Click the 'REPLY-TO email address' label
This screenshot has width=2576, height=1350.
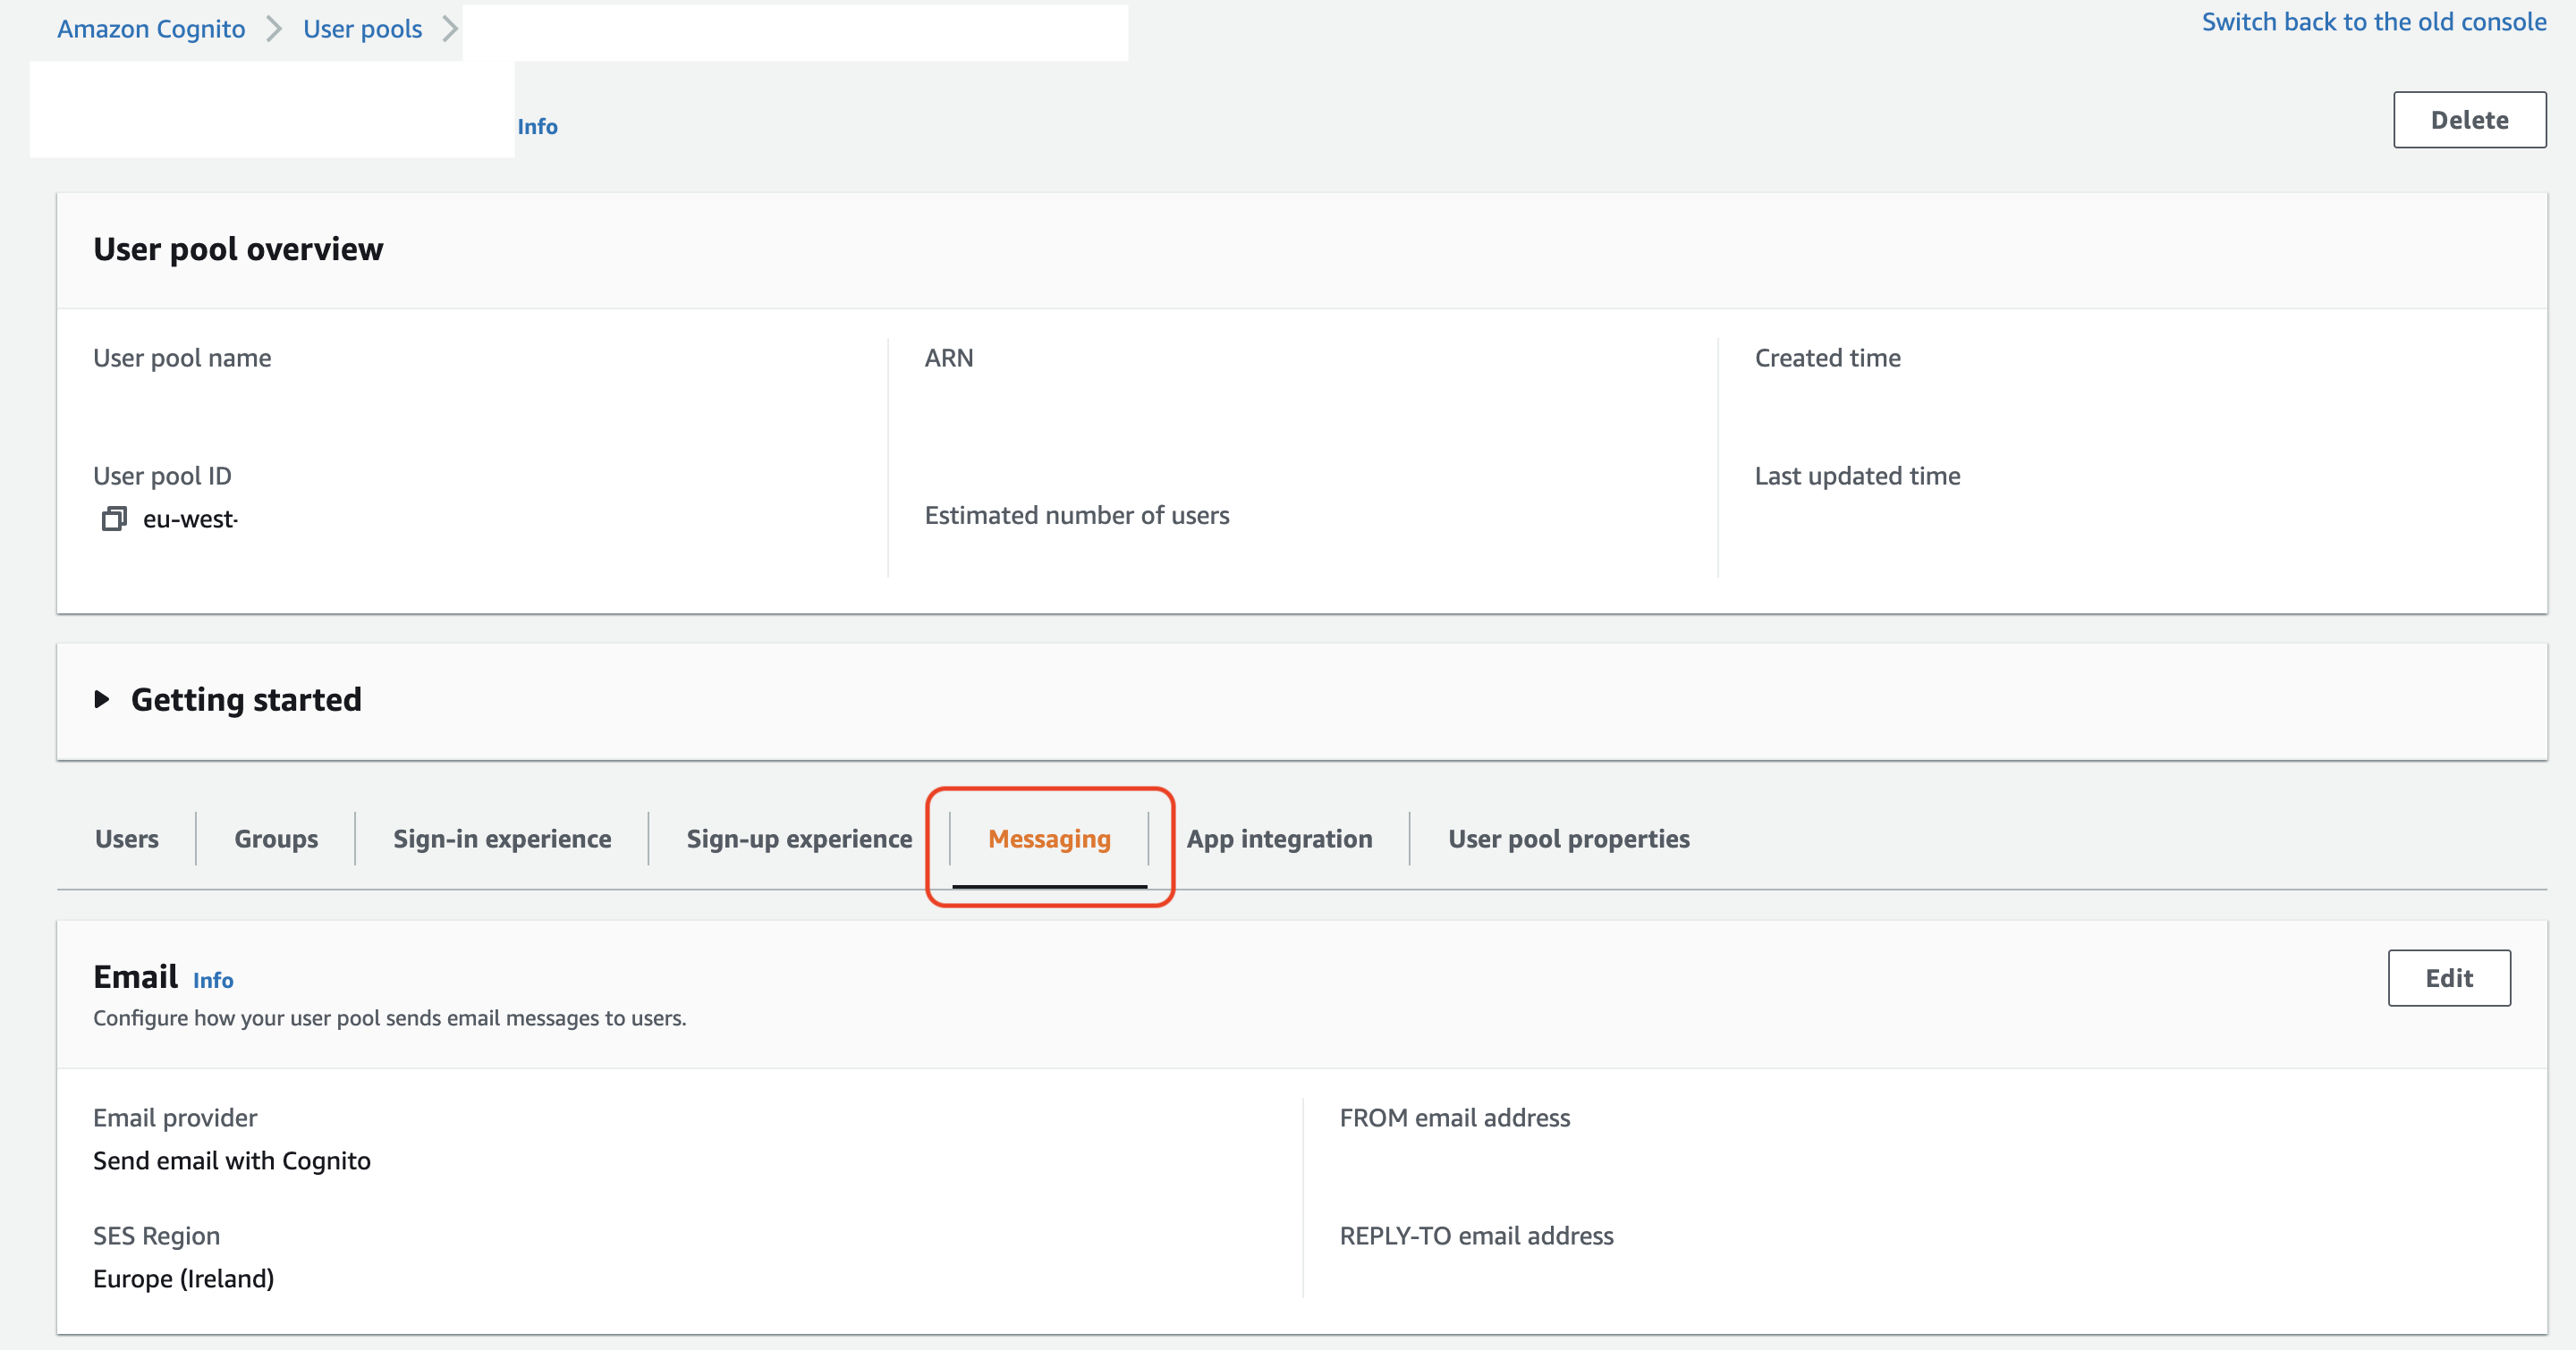pos(1476,1235)
